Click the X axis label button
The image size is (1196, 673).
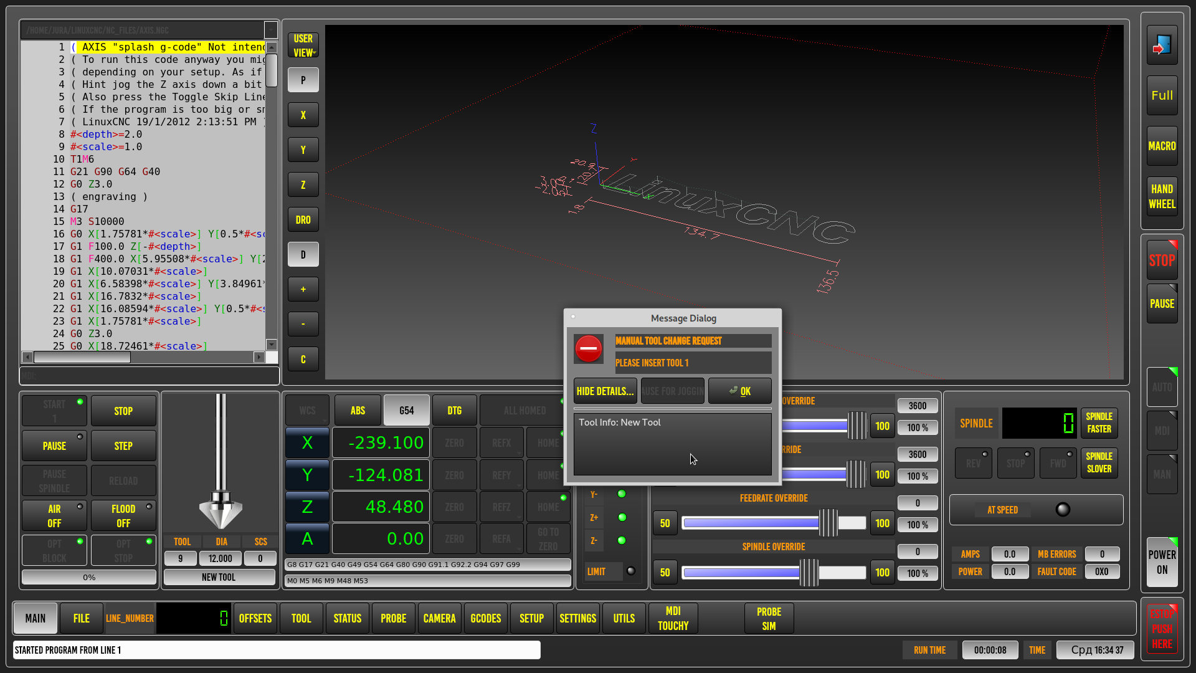[307, 443]
